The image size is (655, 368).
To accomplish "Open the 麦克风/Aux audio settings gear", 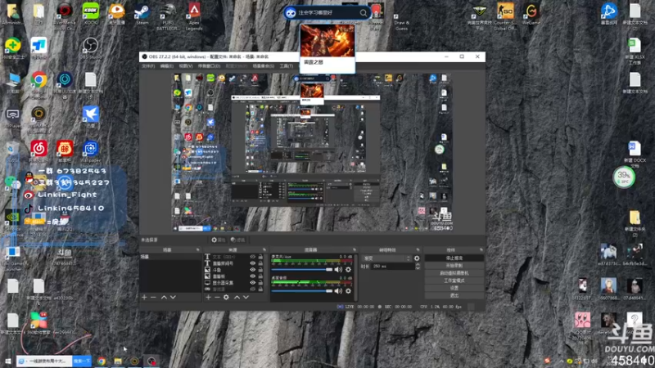I will [x=349, y=270].
